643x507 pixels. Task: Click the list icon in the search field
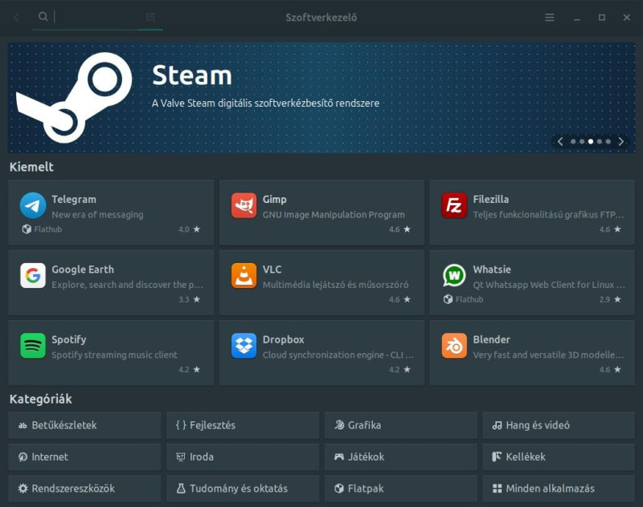(150, 17)
